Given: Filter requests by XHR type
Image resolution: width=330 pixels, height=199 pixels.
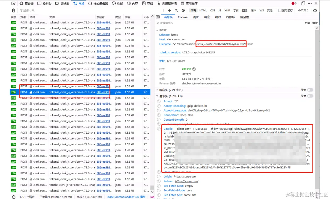Looking at the screenshot, I should coord(227,10).
